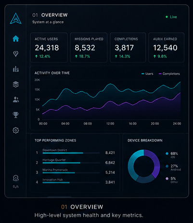Select the Active Users 24,318 card
This screenshot has height=223, width=193.
click(x=49, y=47)
